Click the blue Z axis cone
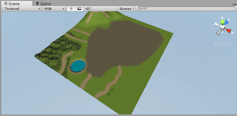 (x=226, y=22)
